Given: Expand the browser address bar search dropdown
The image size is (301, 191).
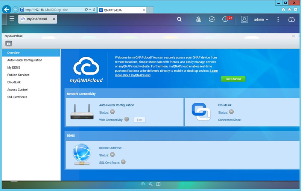Looking at the screenshot, I should (x=90, y=9).
